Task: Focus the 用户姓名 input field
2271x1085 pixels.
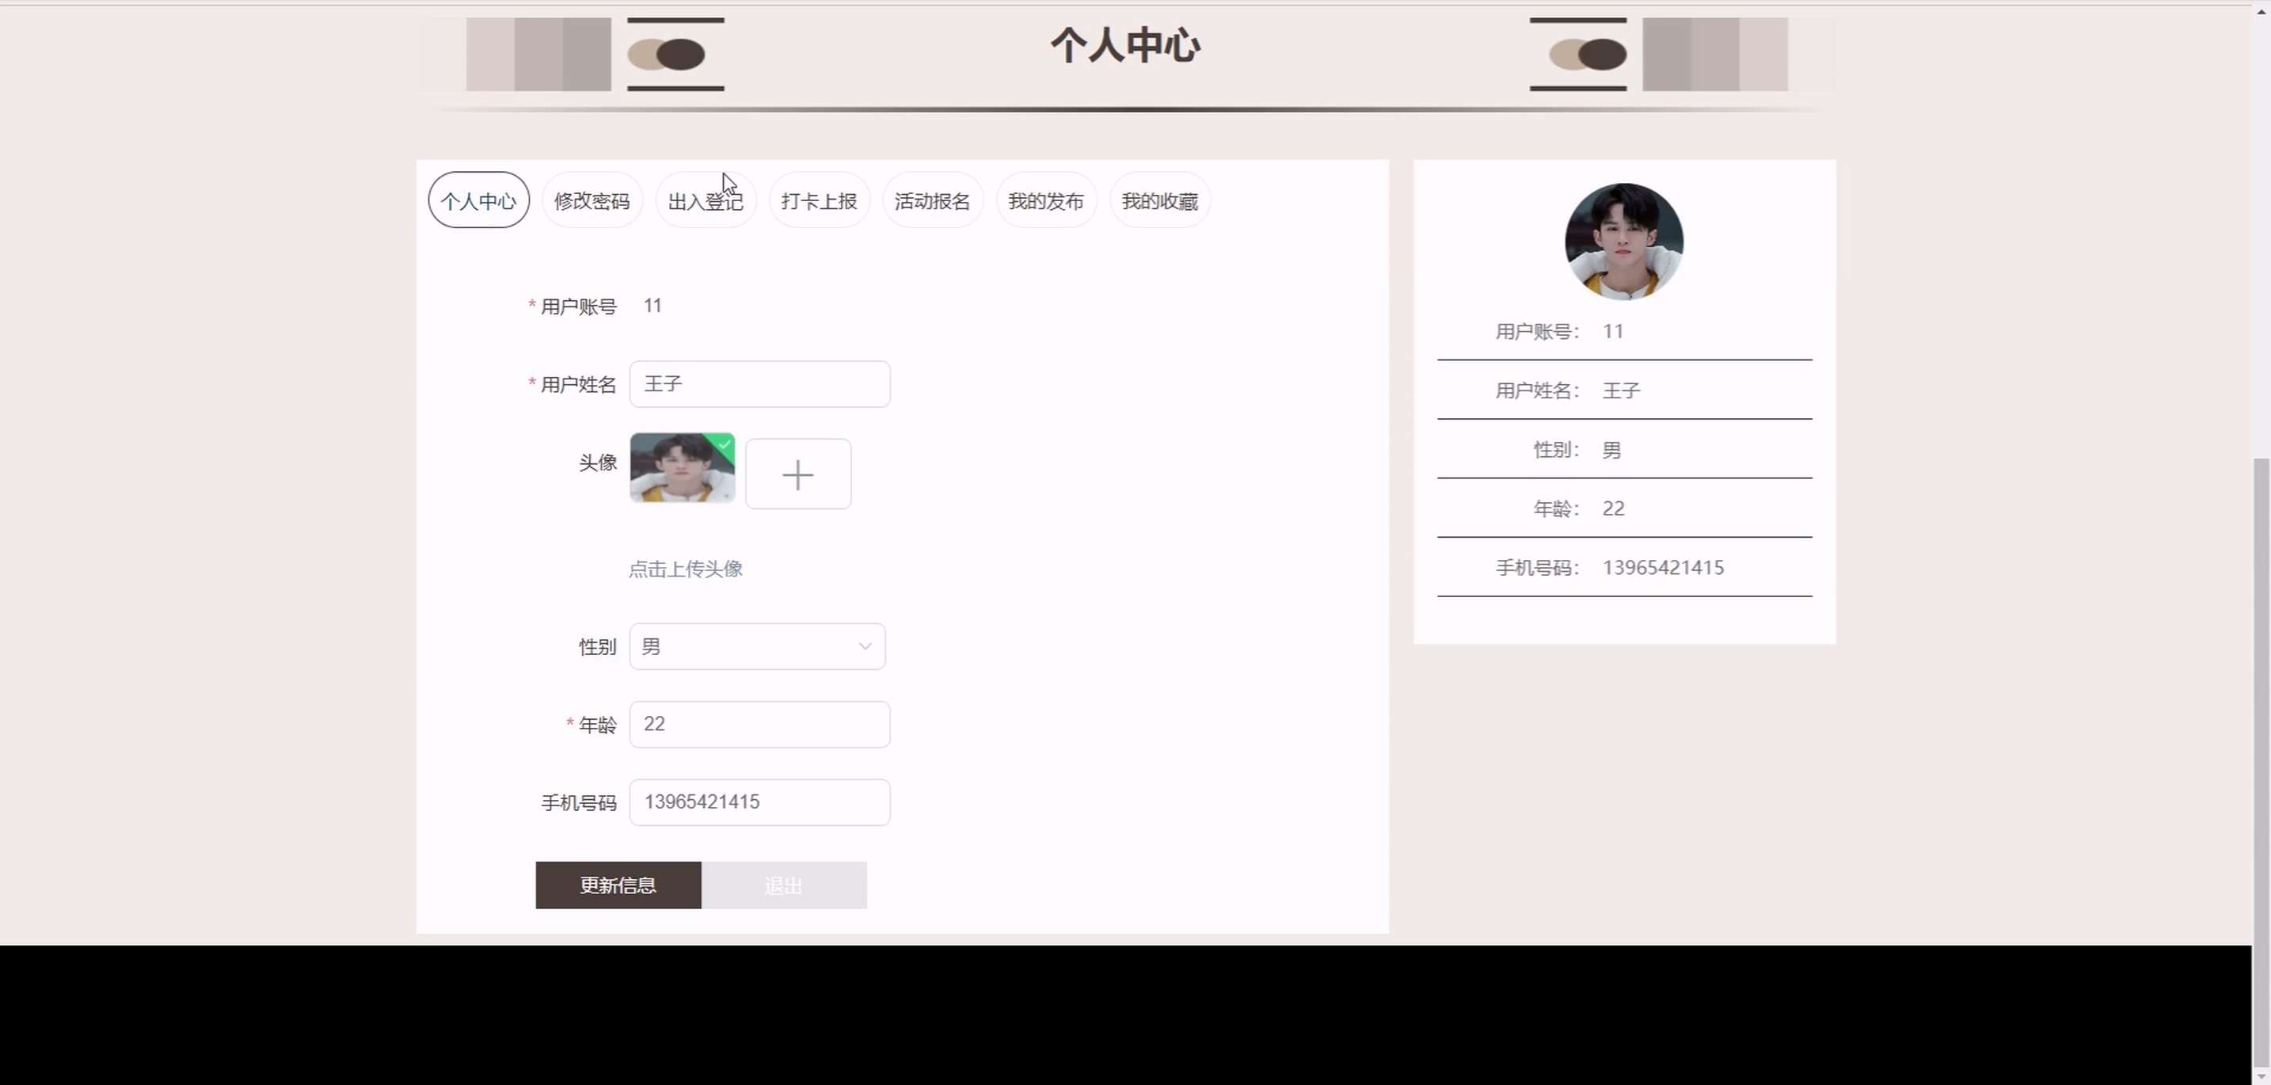Action: click(759, 384)
